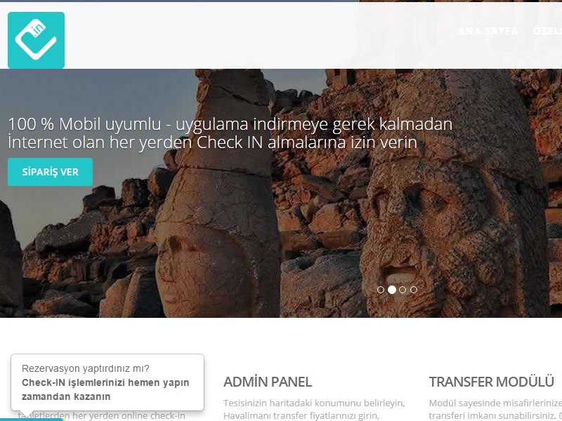Image resolution: width=562 pixels, height=421 pixels.
Task: Click the tabletlerden her yerden online check-in text
Action: [102, 415]
